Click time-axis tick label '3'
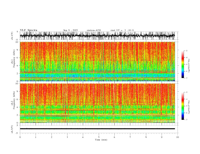This screenshot has height=154, width=200. point(67,137)
